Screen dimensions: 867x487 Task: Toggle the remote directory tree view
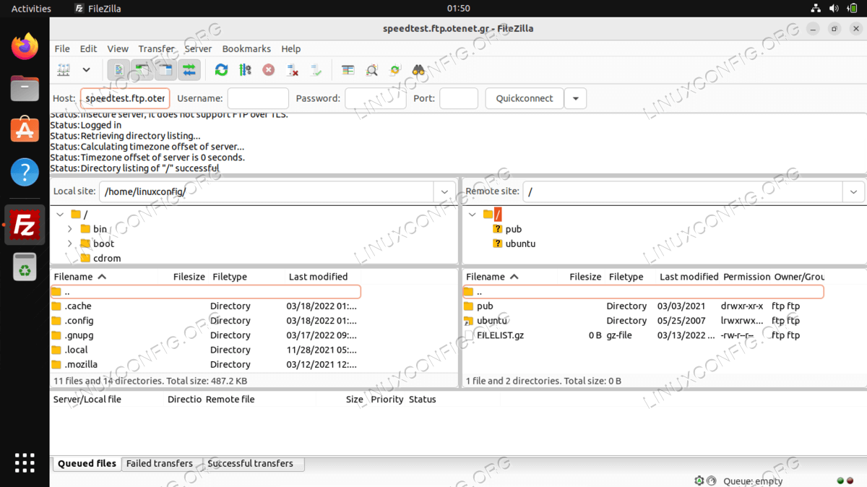[165, 70]
